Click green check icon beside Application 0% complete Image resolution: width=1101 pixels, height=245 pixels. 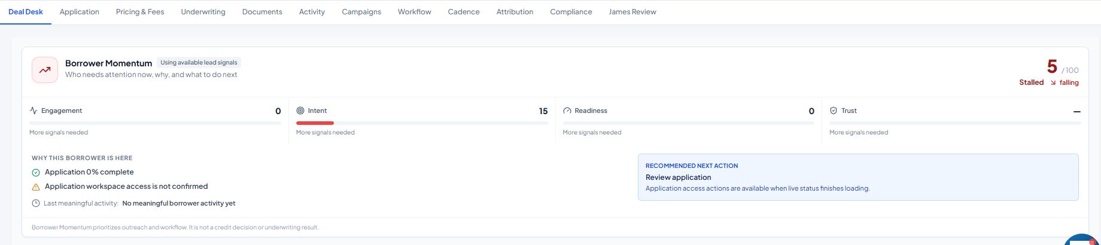[36, 173]
